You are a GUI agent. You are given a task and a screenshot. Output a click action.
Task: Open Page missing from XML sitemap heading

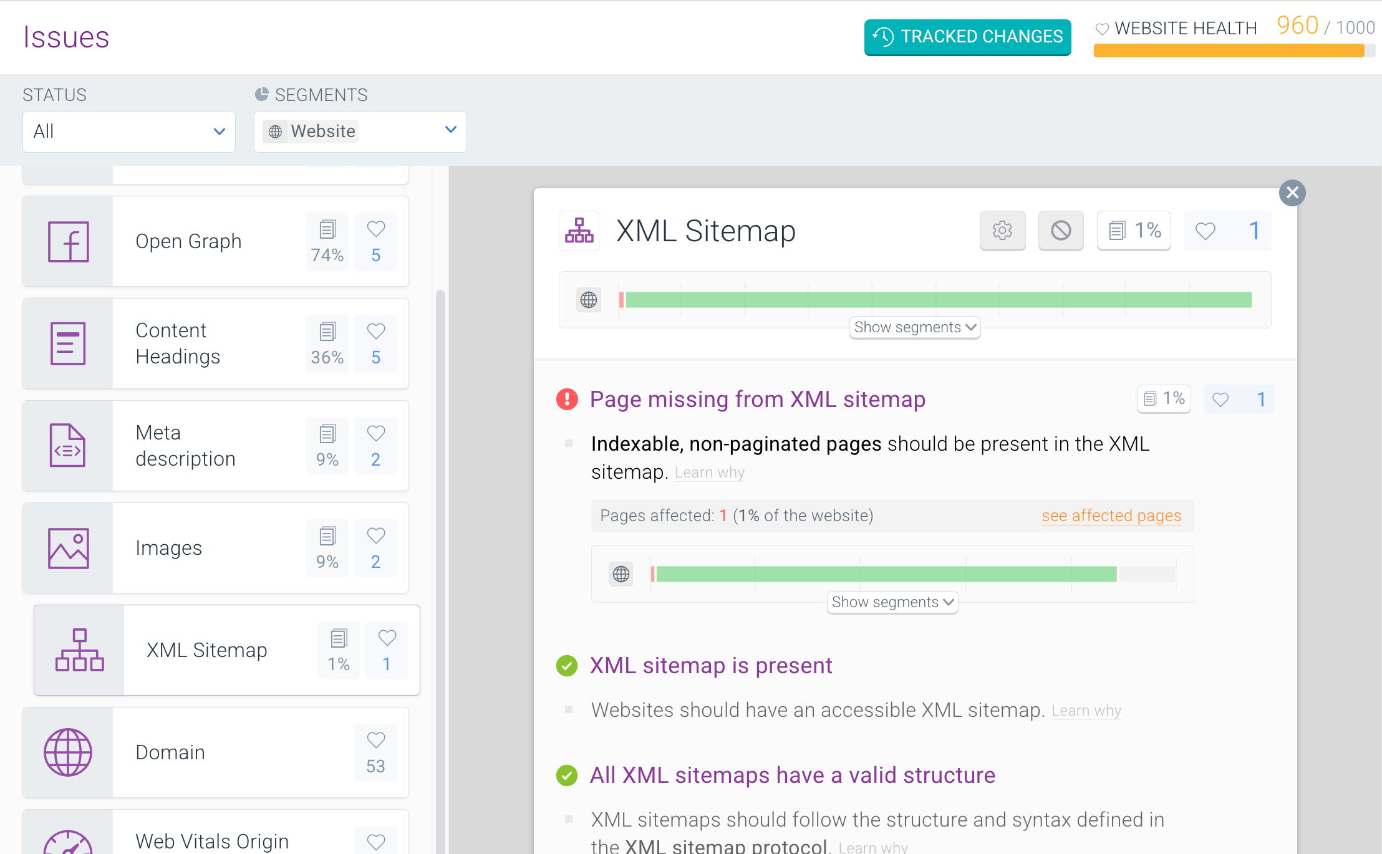click(758, 399)
